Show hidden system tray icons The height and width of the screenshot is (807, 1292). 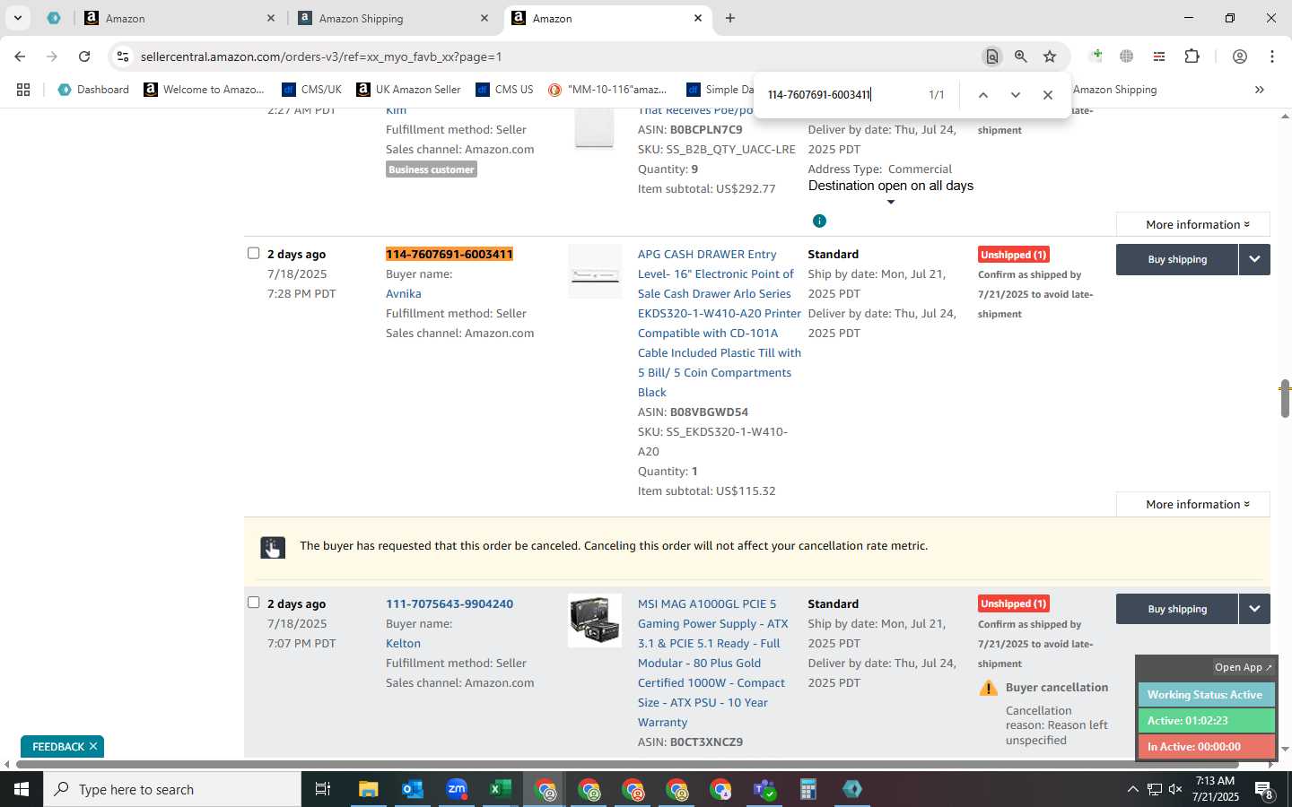[x=1132, y=789]
